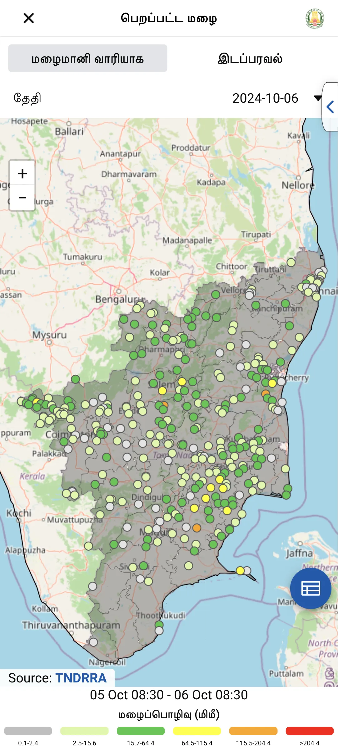Select the green 15.7-64.4 legend swatch
The image size is (338, 751).
141,731
